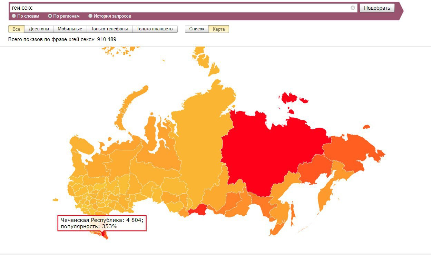This screenshot has width=431, height=255.
Task: Choose the Только планшеты filter
Action: click(x=155, y=29)
